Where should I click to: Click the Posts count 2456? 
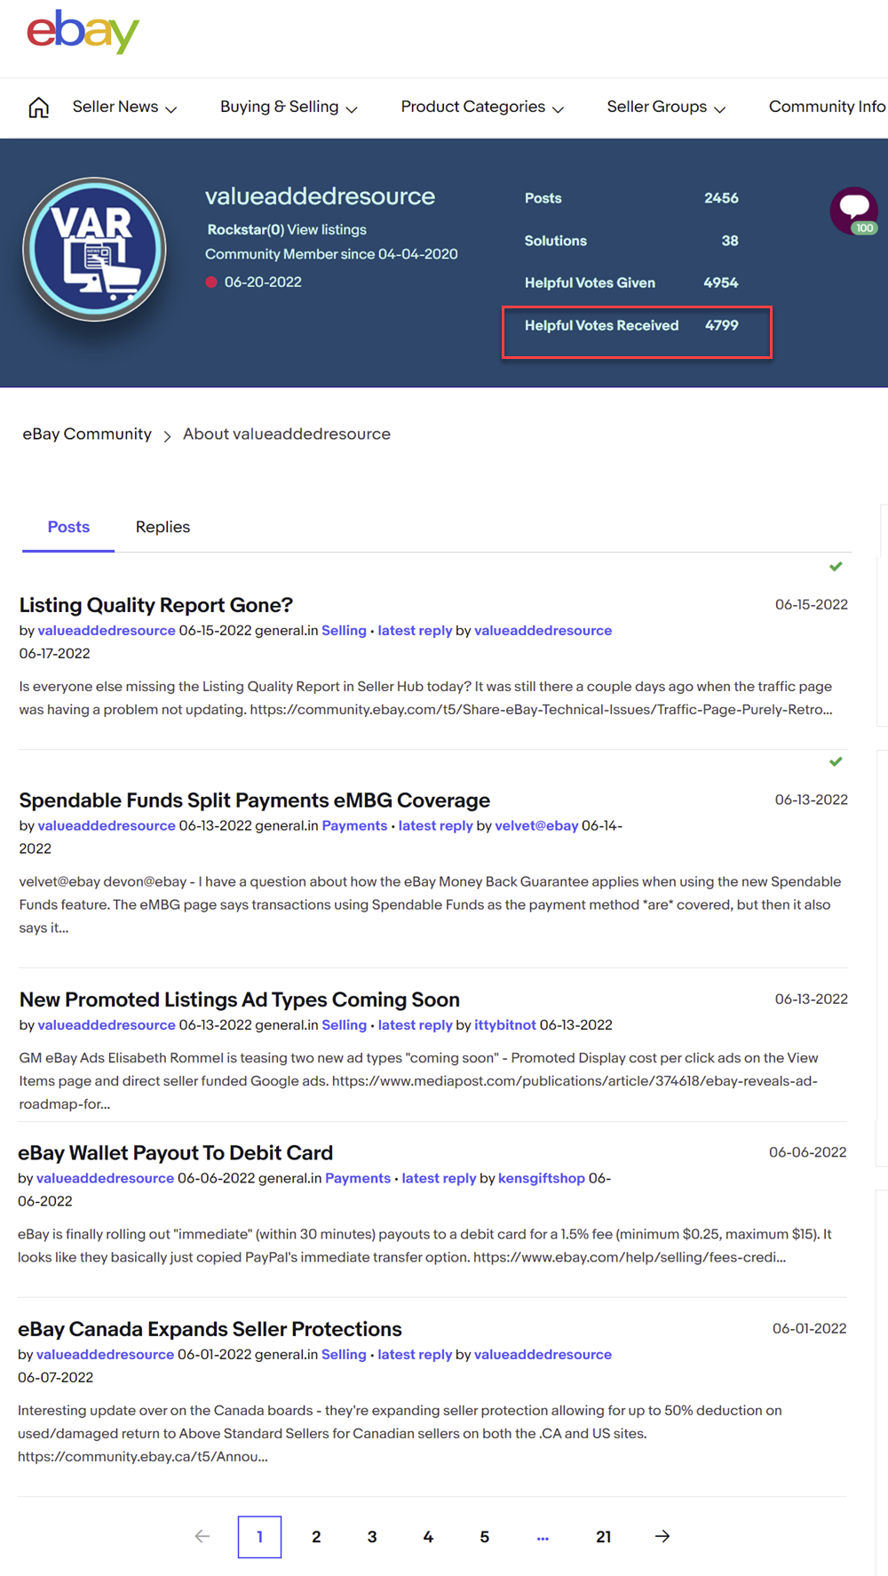click(721, 198)
